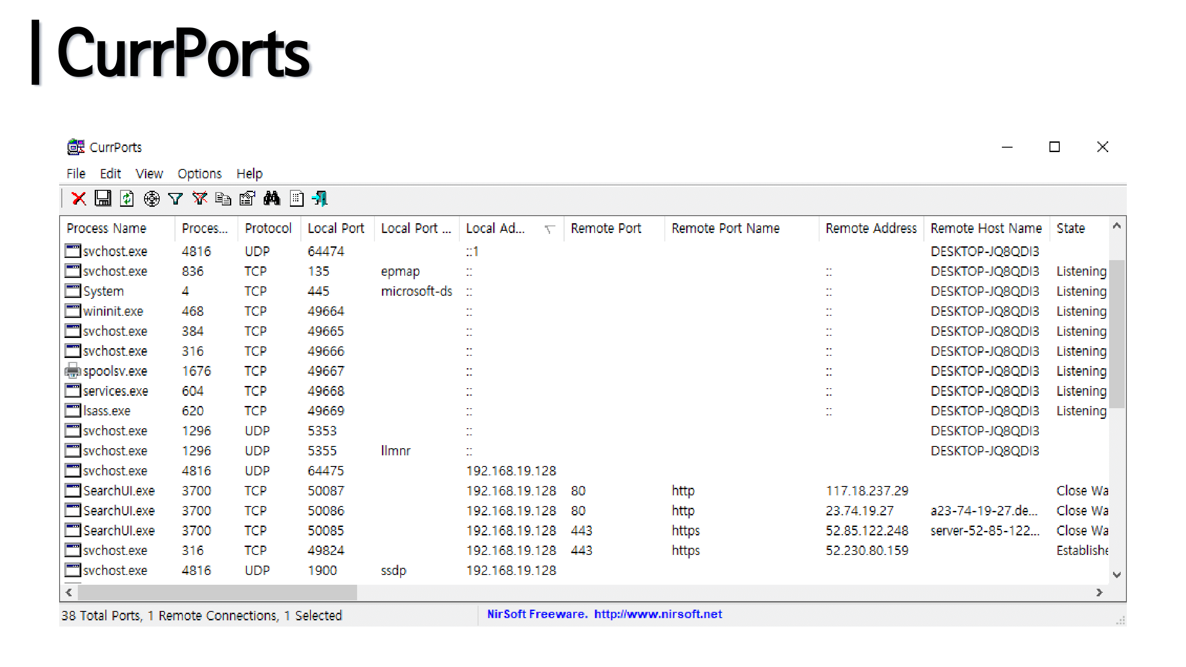Viewport: 1186px width, 667px height.
Task: Select the System process name
Action: (104, 291)
